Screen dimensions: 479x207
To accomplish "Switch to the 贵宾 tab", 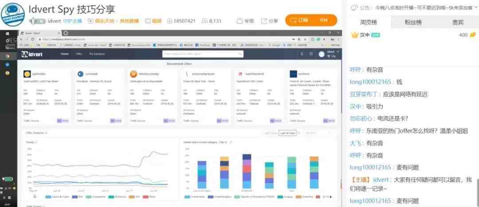I will click(458, 22).
